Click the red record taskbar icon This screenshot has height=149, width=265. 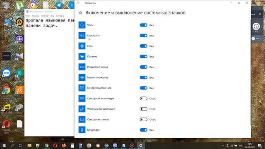(132, 145)
